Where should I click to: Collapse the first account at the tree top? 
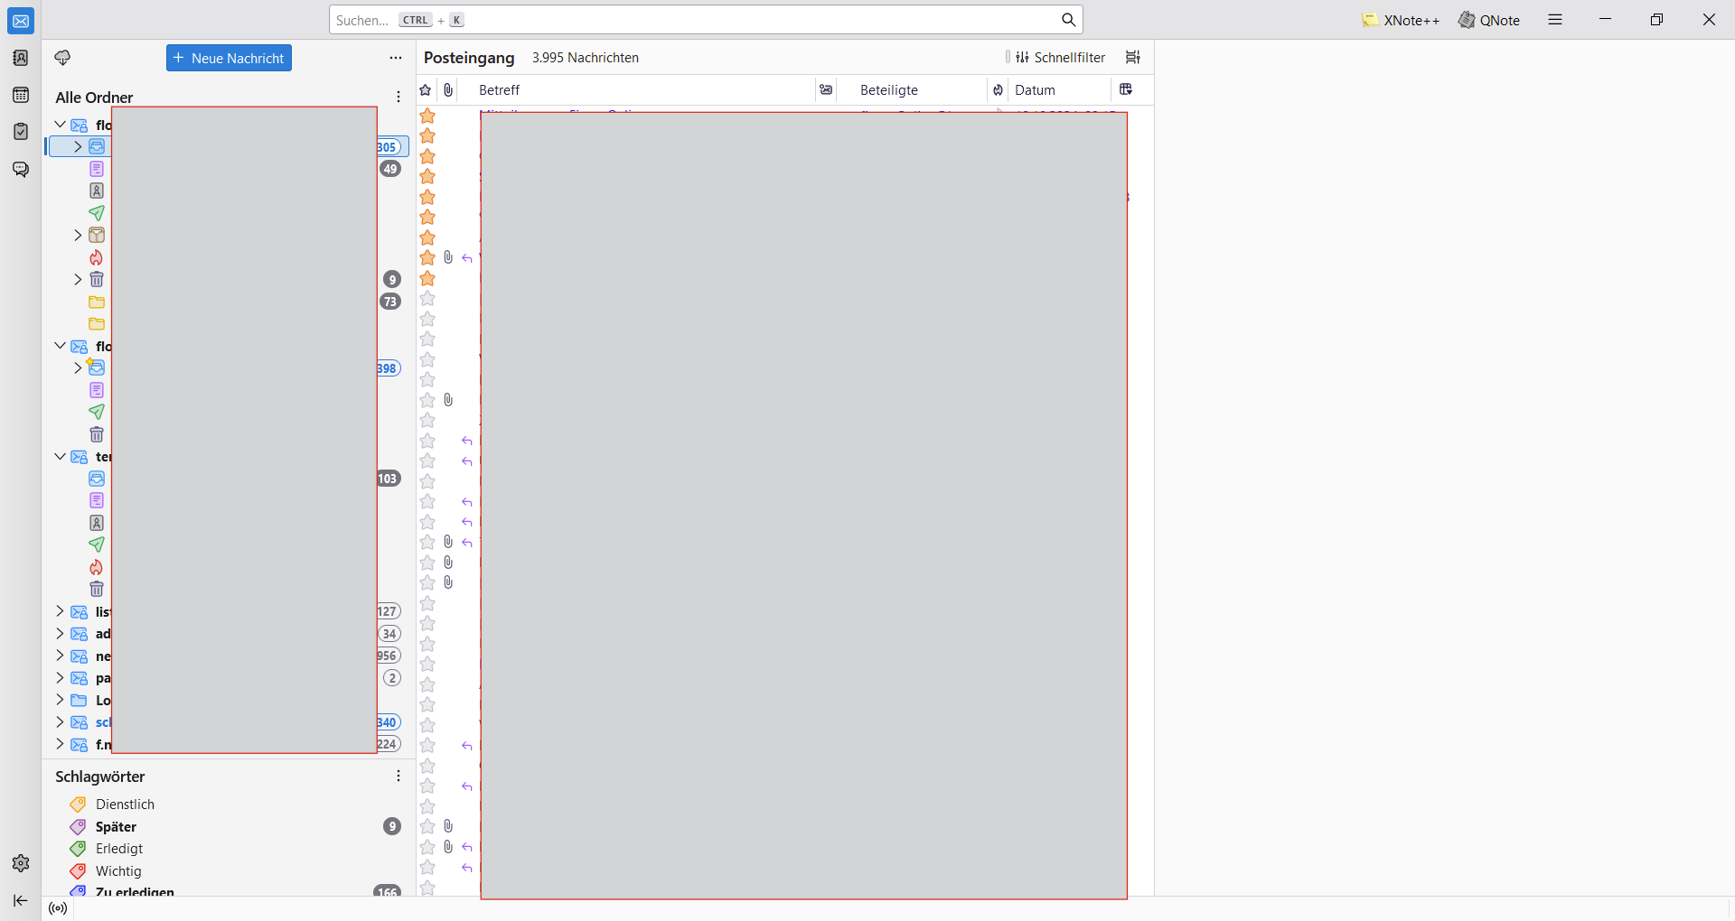pos(60,125)
